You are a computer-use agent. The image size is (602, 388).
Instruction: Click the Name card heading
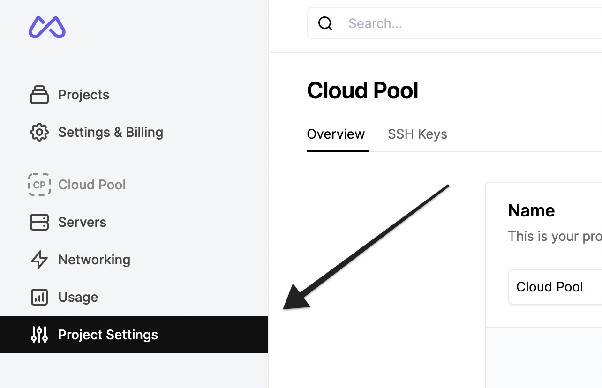(x=531, y=211)
